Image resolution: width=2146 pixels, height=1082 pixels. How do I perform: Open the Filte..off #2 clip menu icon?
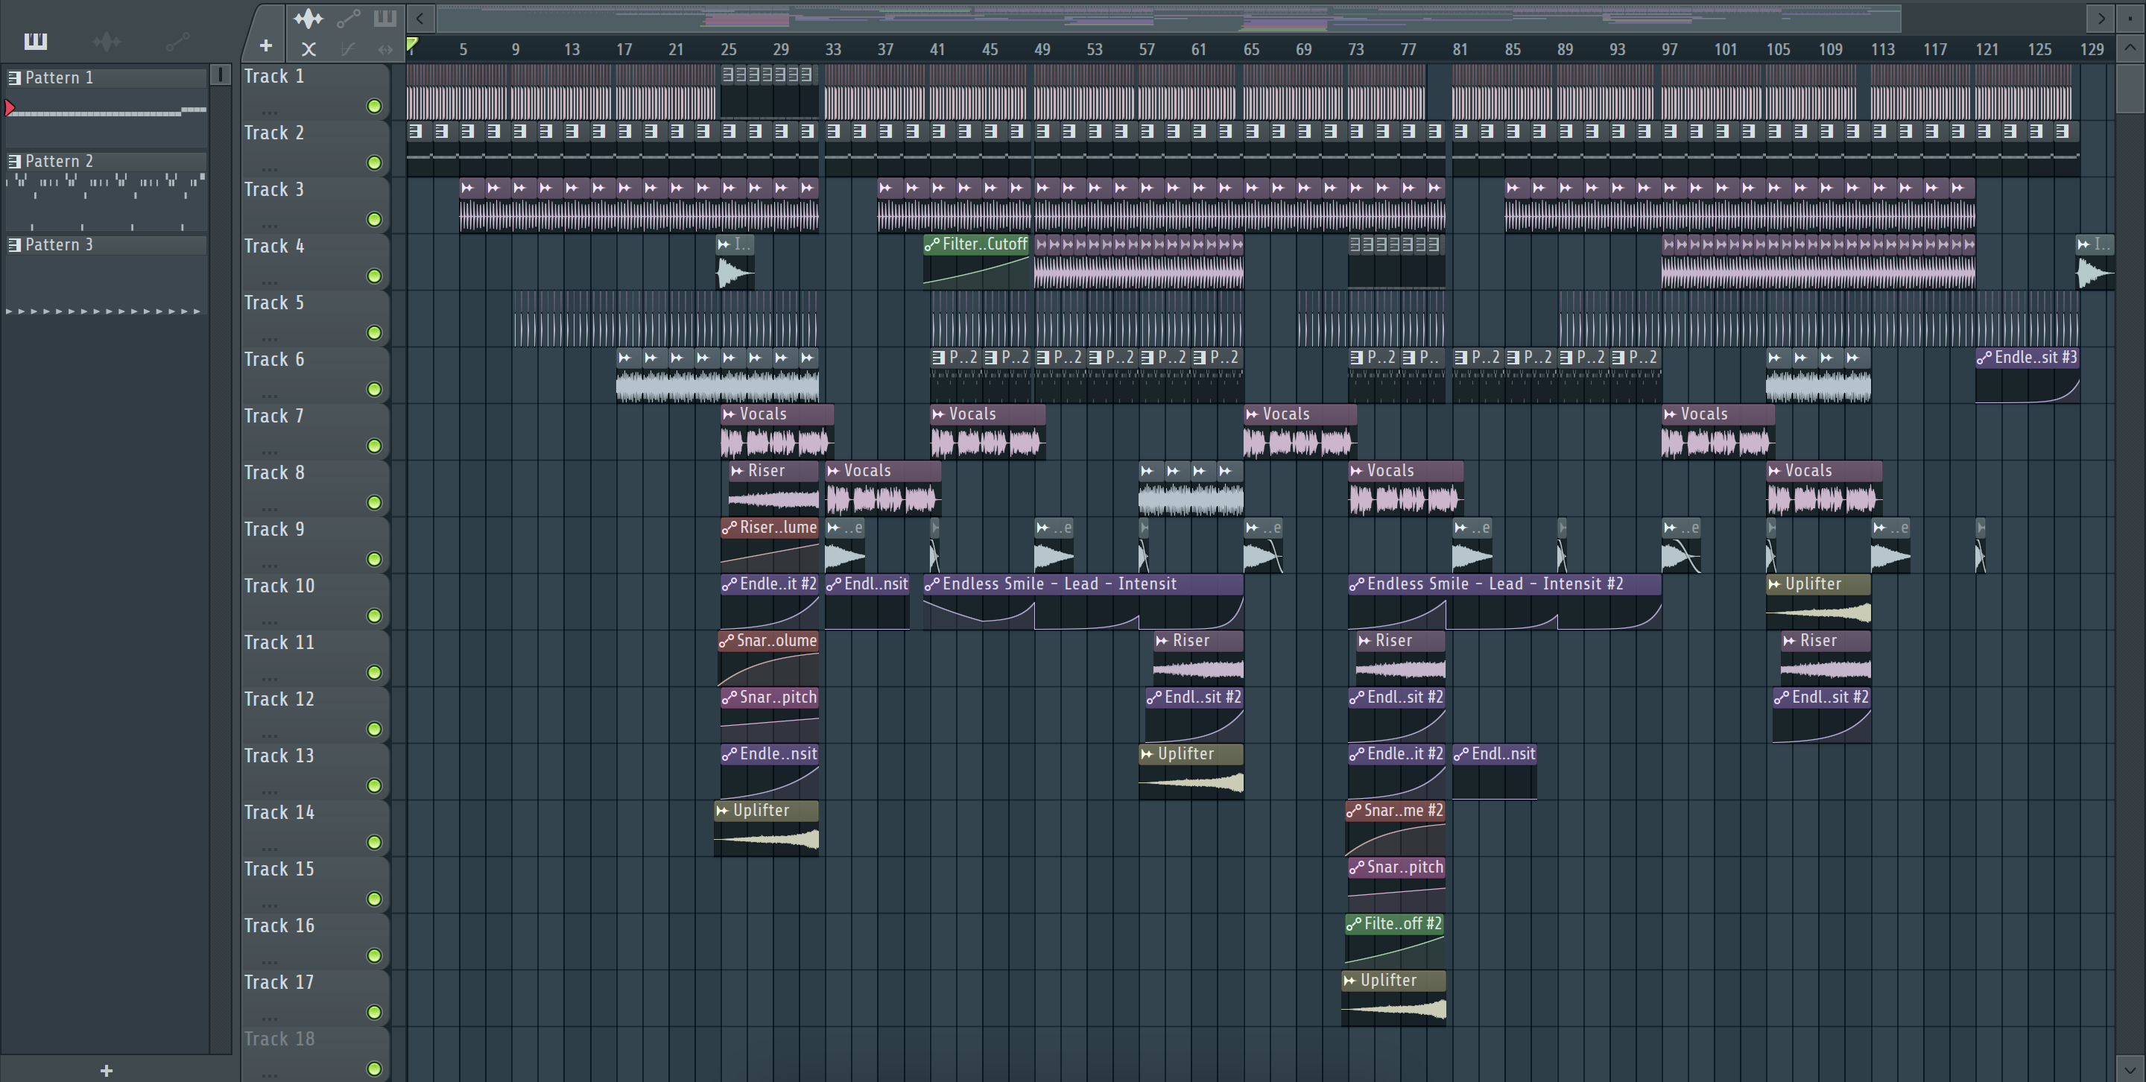[x=1355, y=925]
